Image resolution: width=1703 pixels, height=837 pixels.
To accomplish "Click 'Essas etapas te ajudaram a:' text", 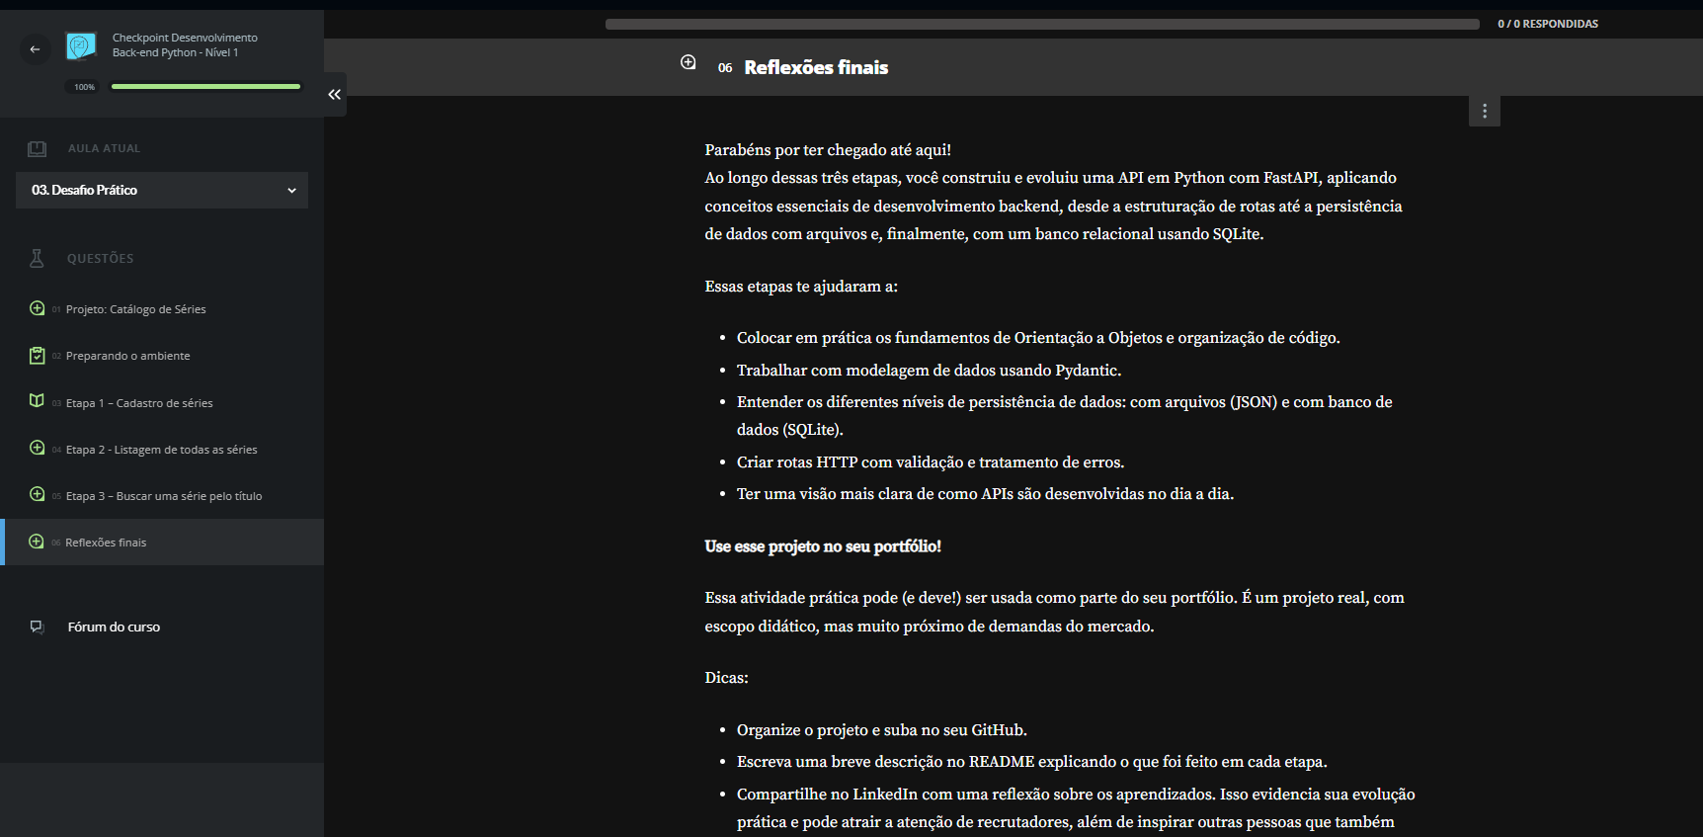I will 801,287.
